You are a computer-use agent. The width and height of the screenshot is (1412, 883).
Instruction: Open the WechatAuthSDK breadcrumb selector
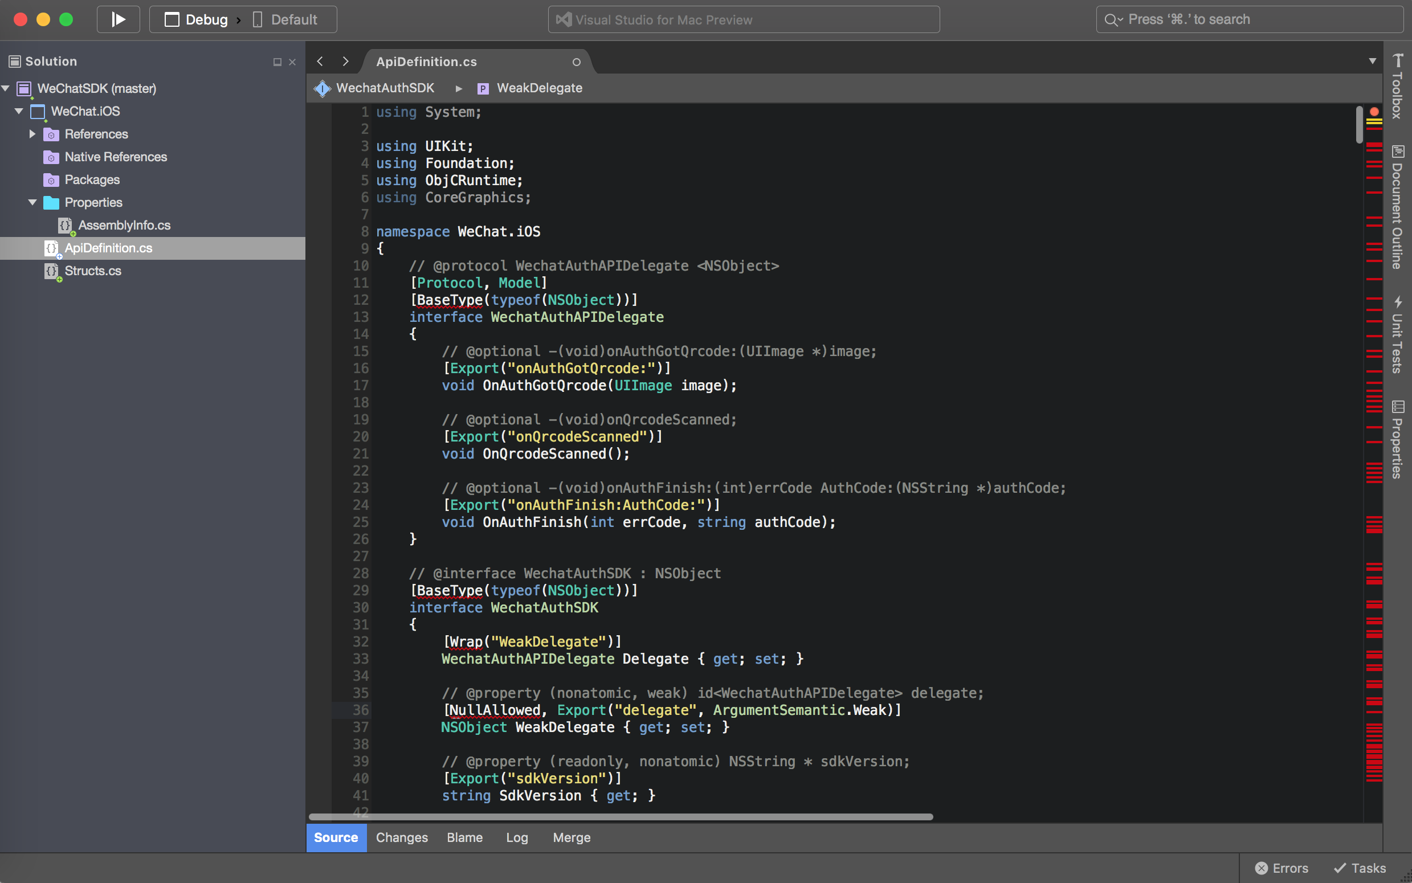pyautogui.click(x=385, y=88)
